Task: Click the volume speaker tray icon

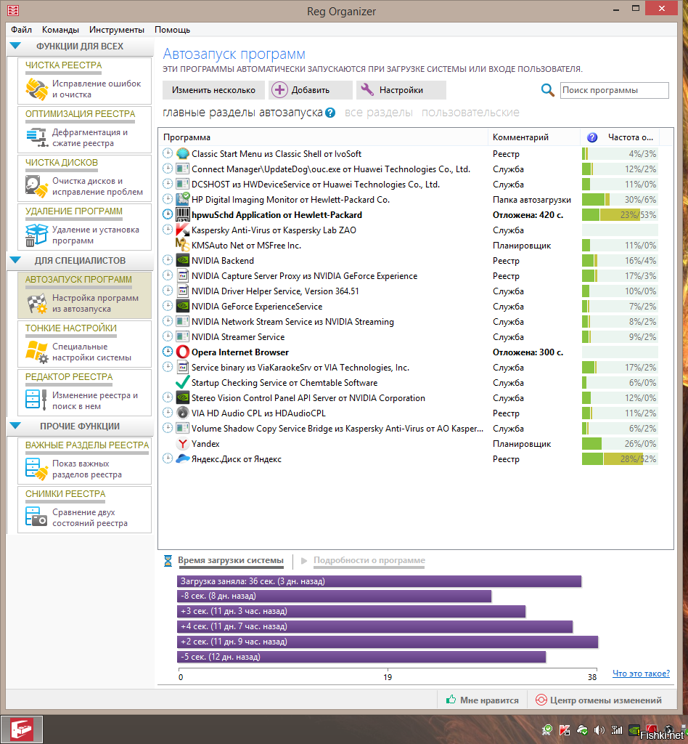Action: (x=599, y=731)
